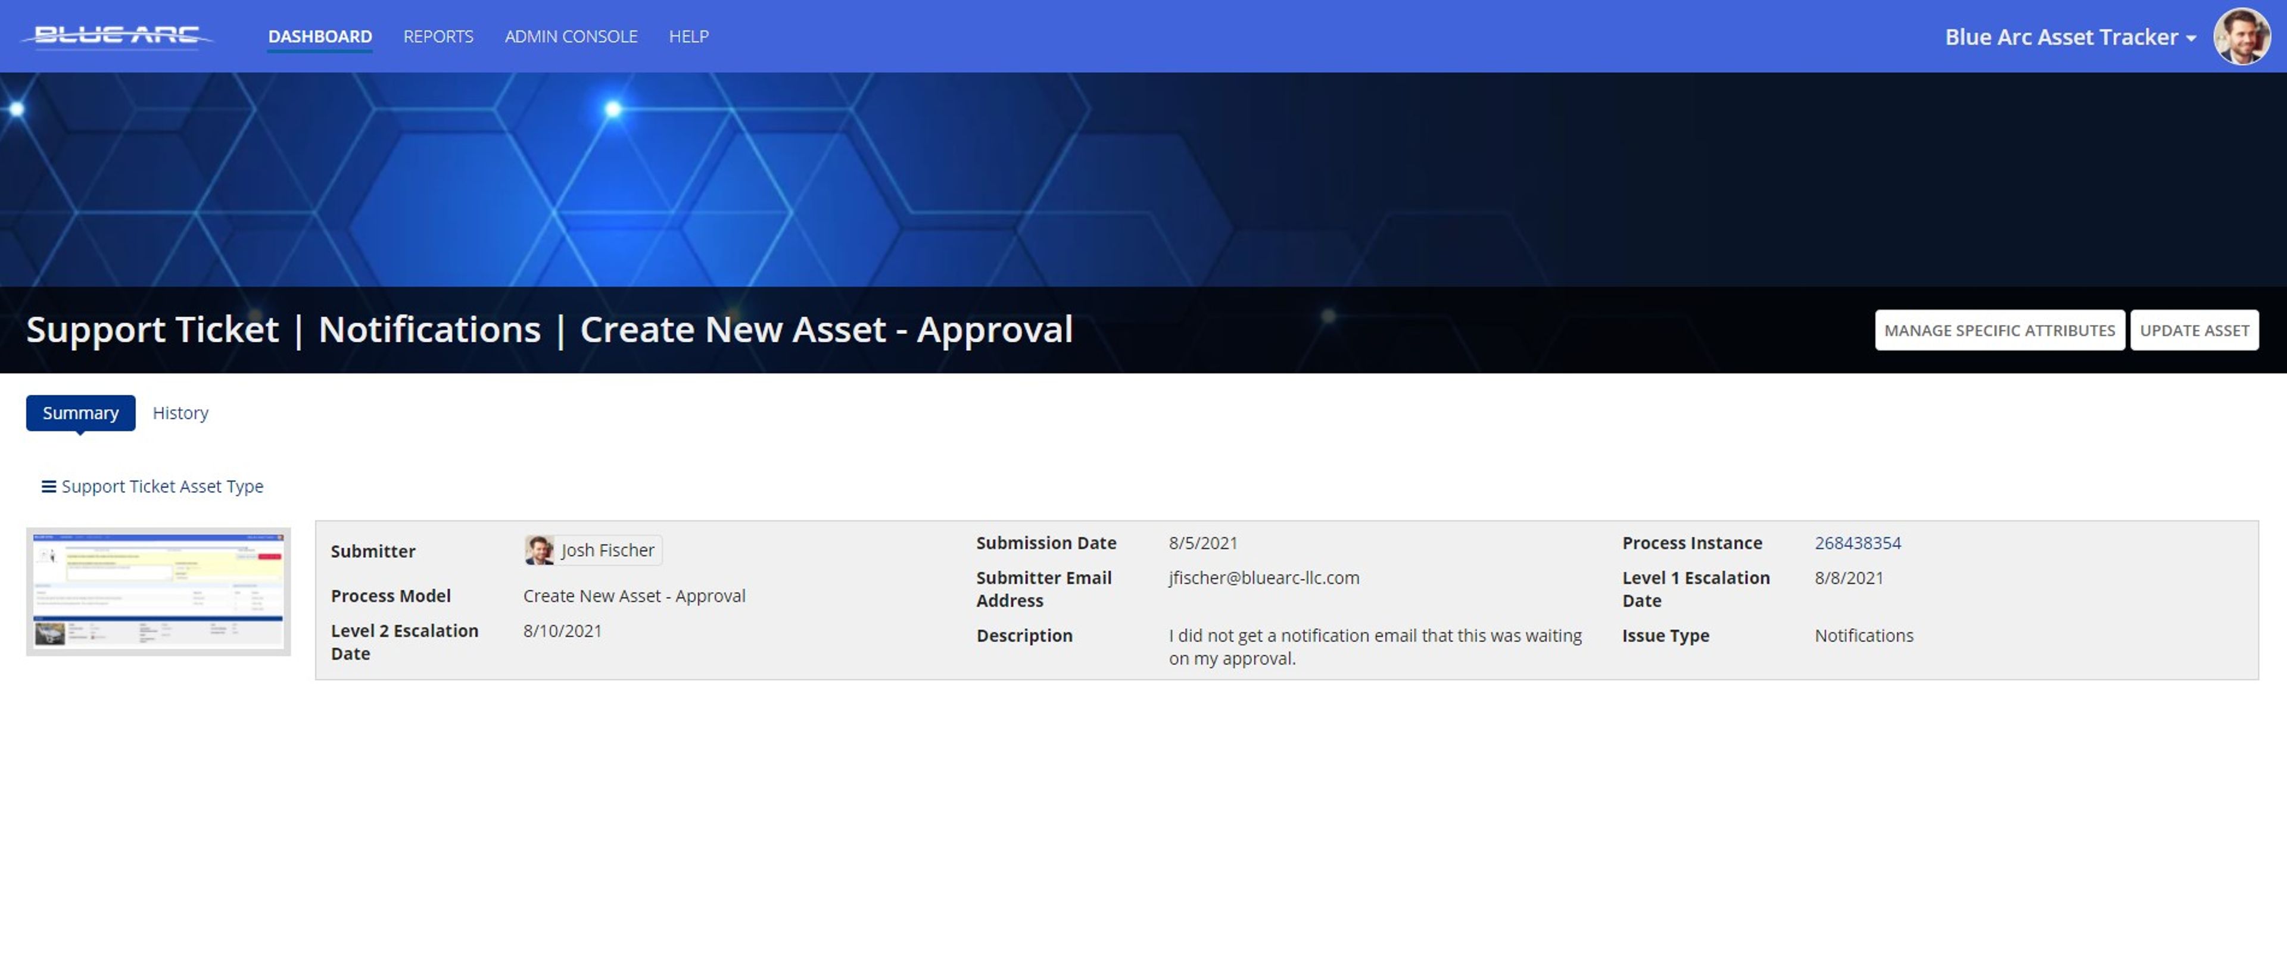
Task: Open the Admin Console
Action: tap(571, 36)
